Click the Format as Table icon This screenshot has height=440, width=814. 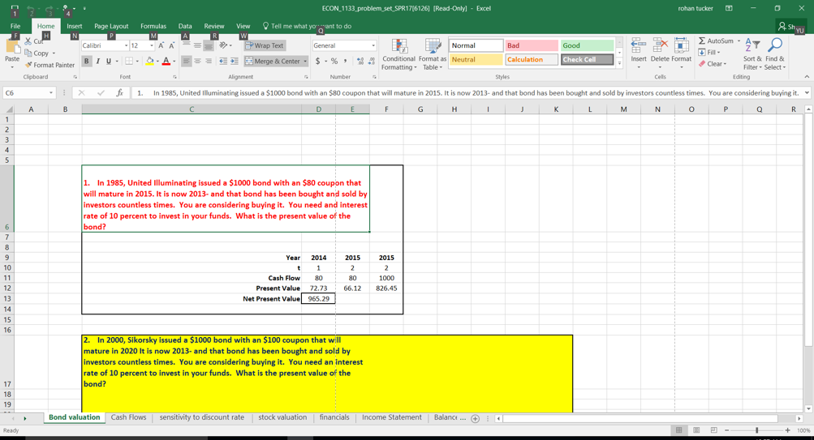point(433,46)
